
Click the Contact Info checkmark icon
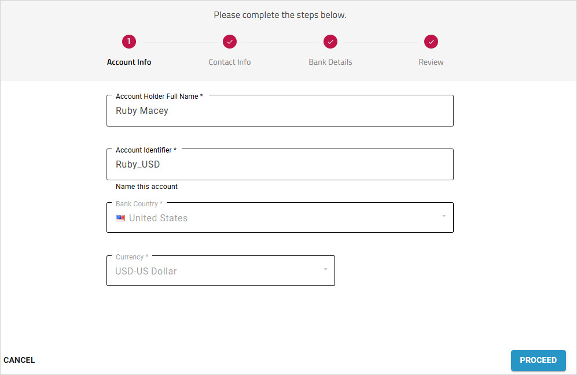pyautogui.click(x=229, y=41)
